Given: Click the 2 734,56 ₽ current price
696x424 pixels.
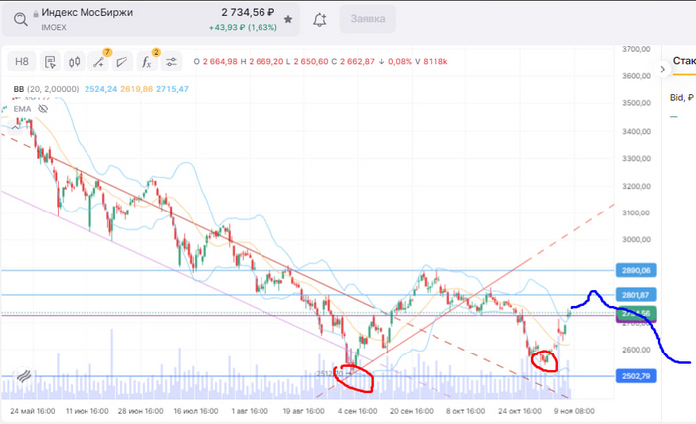Looking at the screenshot, I should pos(248,13).
